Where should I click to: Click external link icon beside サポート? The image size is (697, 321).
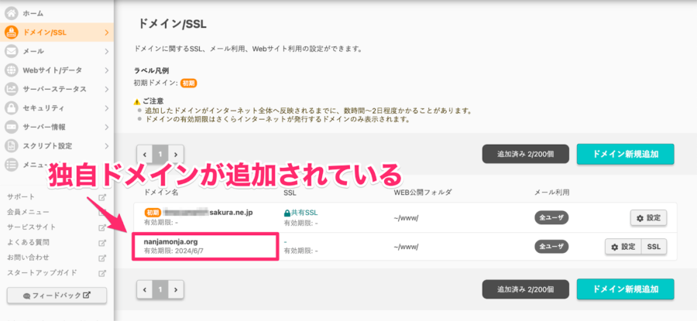click(x=102, y=197)
